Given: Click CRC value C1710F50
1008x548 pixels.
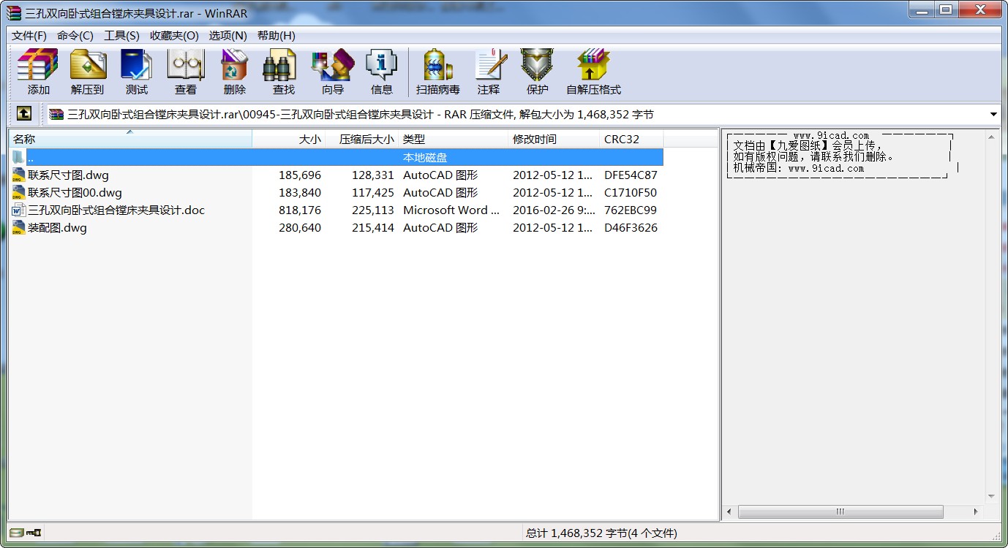Looking at the screenshot, I should 631,192.
